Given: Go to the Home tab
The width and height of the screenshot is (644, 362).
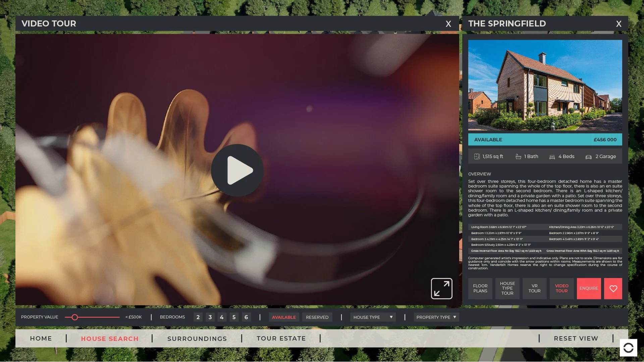Looking at the screenshot, I should point(41,339).
